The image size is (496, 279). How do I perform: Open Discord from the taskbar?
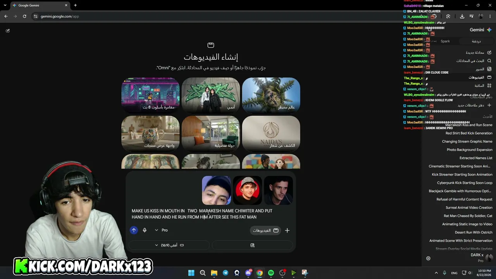248,273
